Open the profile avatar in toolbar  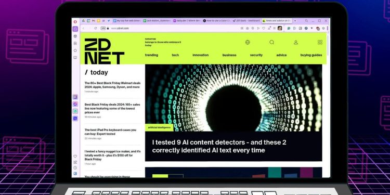(x=280, y=28)
